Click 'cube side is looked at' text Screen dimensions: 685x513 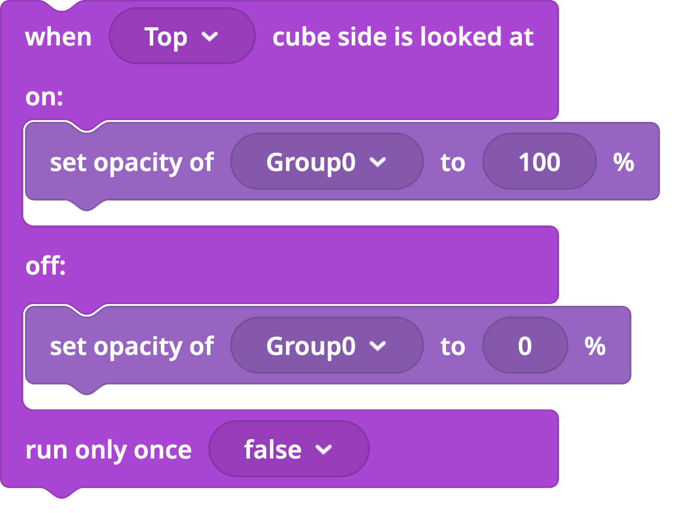click(x=403, y=37)
